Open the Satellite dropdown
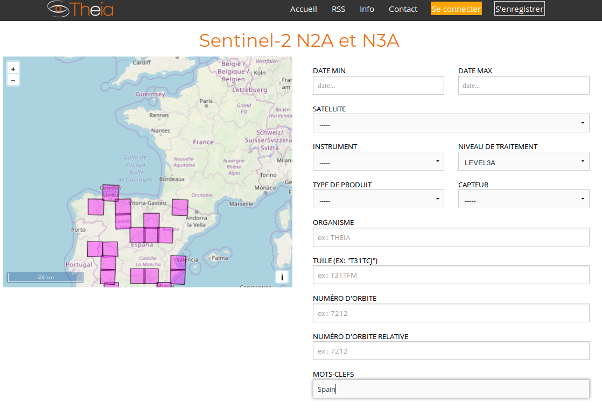 [x=451, y=123]
